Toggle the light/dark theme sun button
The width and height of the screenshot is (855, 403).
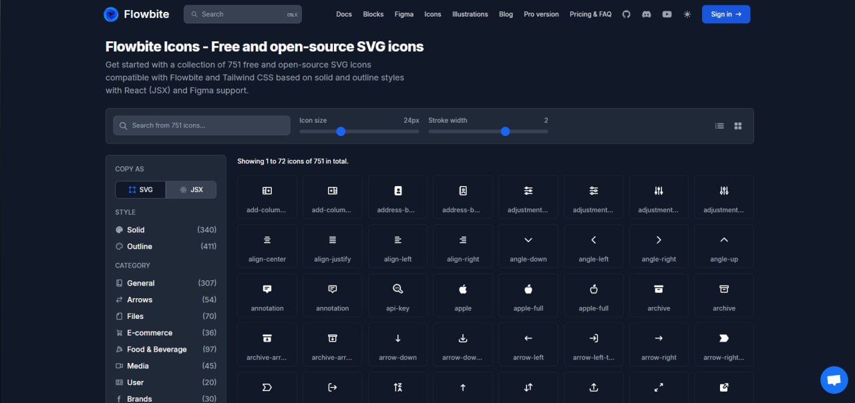coord(687,14)
